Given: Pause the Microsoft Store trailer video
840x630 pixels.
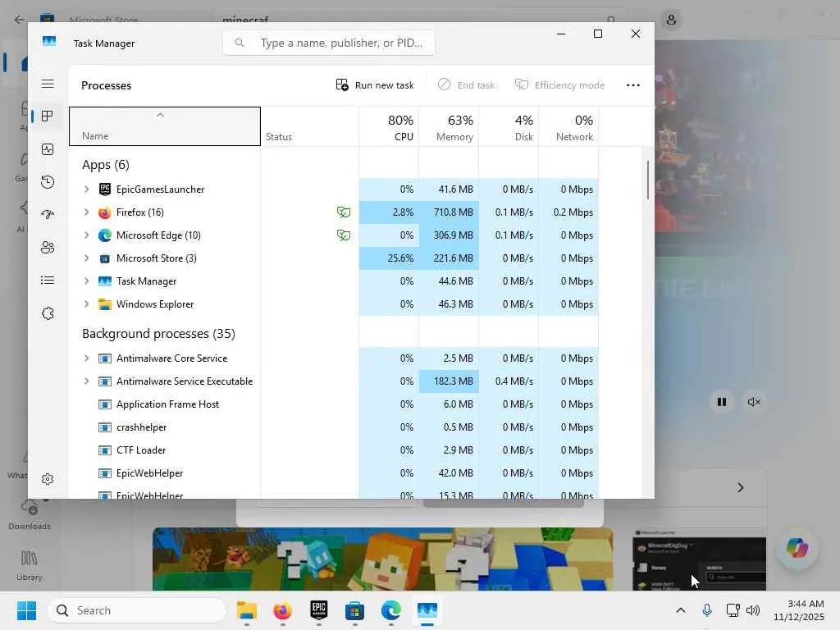Looking at the screenshot, I should coord(722,402).
